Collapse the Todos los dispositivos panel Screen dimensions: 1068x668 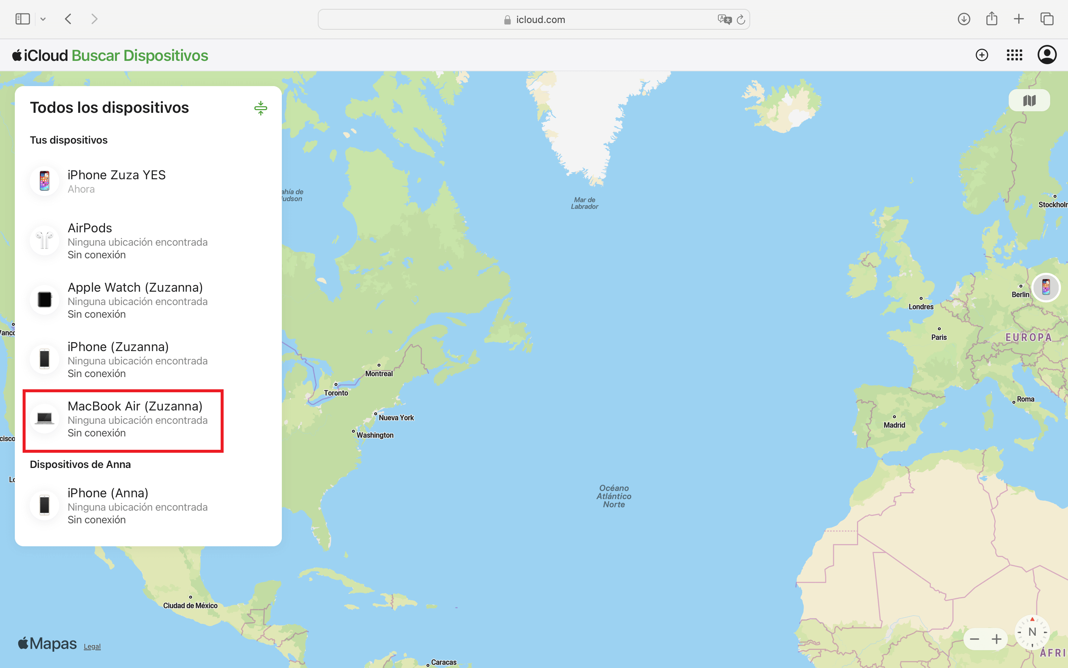coord(261,108)
